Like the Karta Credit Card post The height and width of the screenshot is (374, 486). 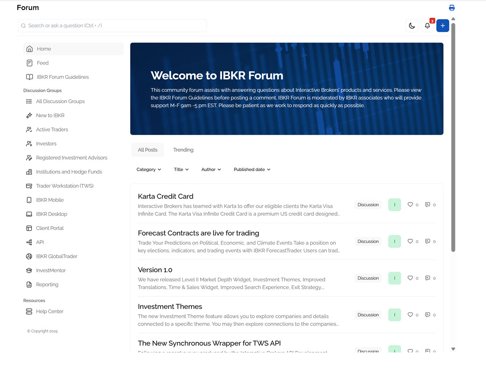pos(410,205)
